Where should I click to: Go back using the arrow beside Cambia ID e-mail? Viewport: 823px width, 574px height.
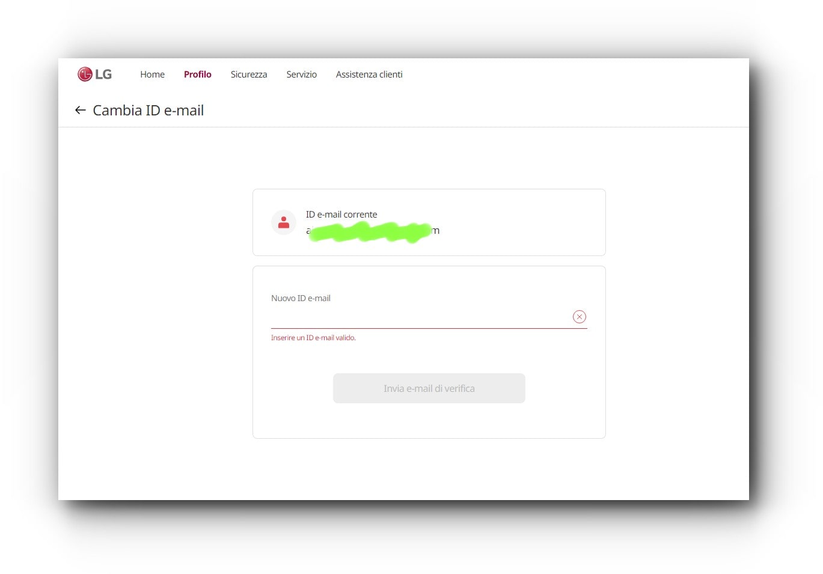(81, 110)
